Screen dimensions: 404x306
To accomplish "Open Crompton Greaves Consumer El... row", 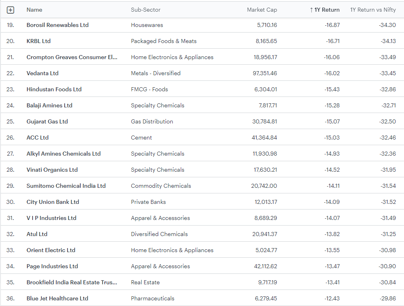I will [72, 57].
